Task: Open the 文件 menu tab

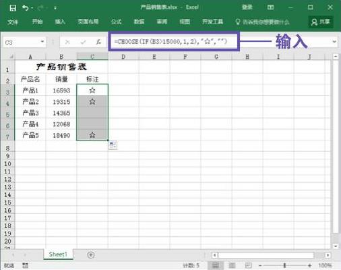Action: (x=13, y=22)
